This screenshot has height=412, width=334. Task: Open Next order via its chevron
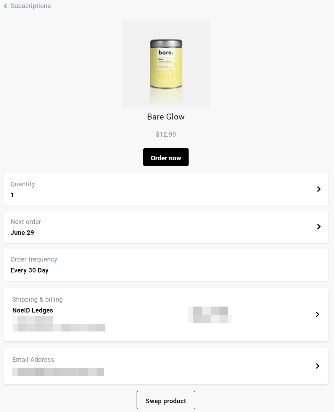[319, 227]
